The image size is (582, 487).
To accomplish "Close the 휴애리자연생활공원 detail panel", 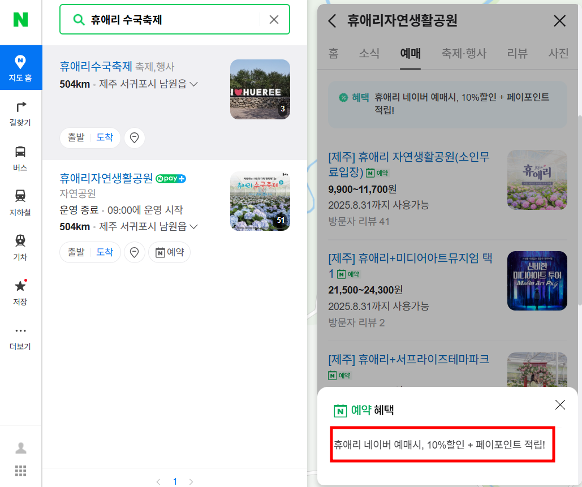I will pos(560,21).
